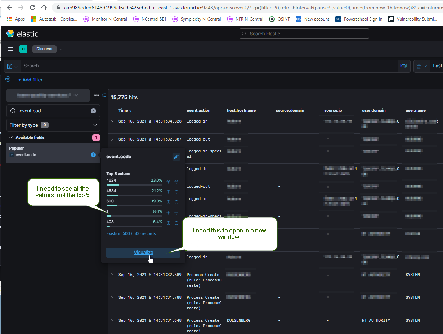Go back with the browser back arrow
The width and height of the screenshot is (443, 334).
click(x=9, y=8)
